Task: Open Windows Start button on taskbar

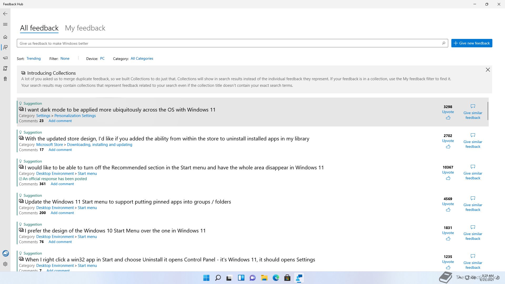Action: pyautogui.click(x=206, y=278)
